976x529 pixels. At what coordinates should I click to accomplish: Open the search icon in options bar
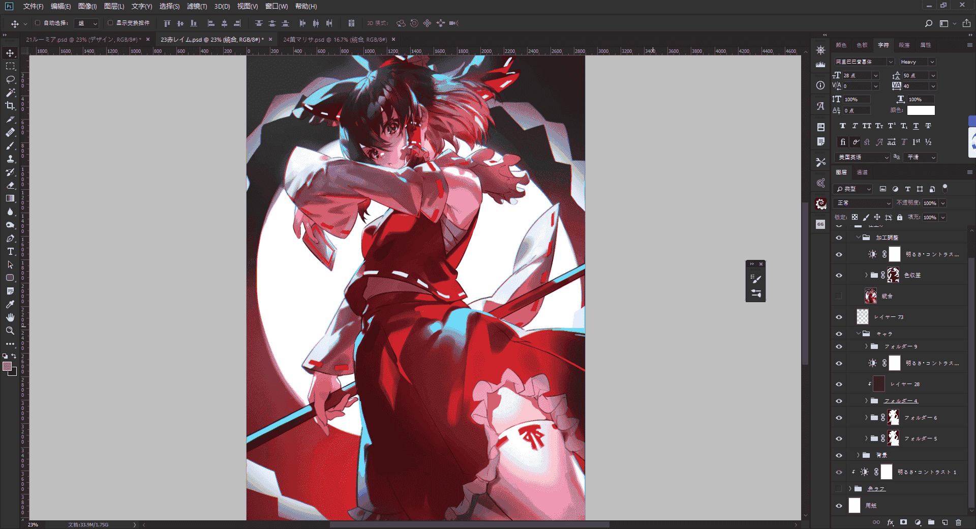coord(928,23)
